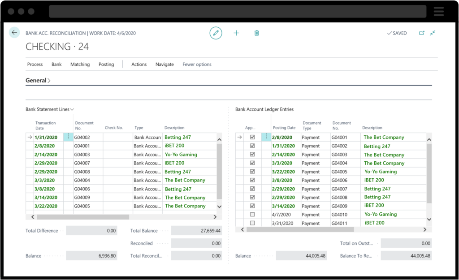The height and width of the screenshot is (280, 459).
Task: Open the browser hamburger menu
Action: 438,11
